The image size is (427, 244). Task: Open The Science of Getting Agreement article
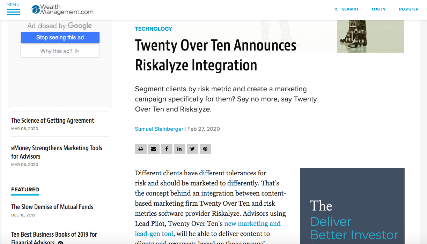(53, 121)
